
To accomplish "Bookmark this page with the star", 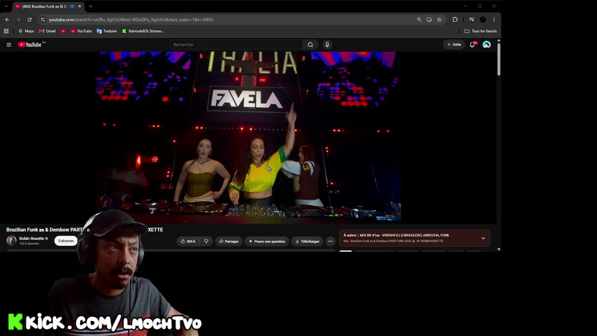I will point(439,20).
